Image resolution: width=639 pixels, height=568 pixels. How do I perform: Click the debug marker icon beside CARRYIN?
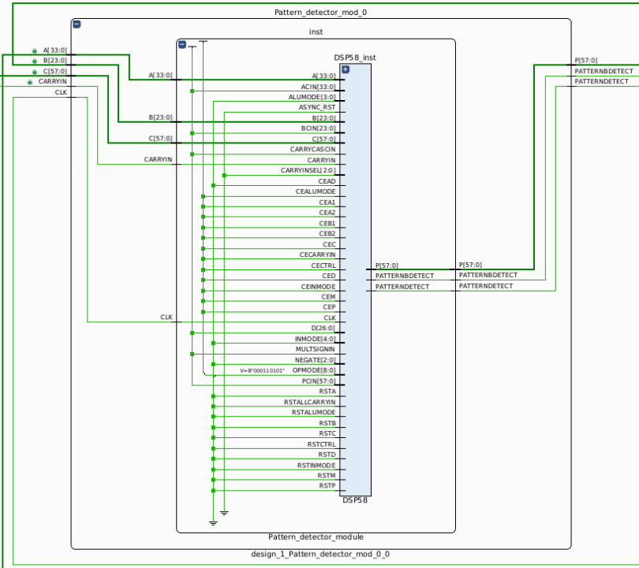coord(30,81)
